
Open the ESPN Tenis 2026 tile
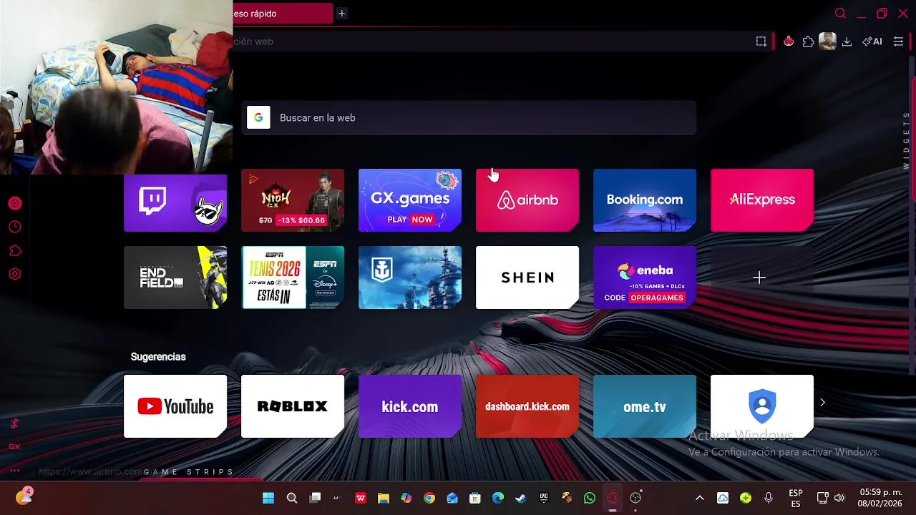tap(293, 278)
